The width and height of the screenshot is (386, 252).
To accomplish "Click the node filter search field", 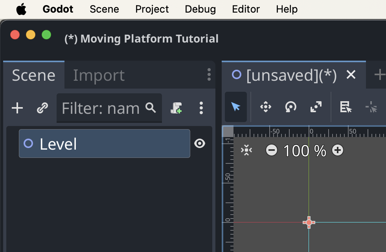I will point(106,108).
